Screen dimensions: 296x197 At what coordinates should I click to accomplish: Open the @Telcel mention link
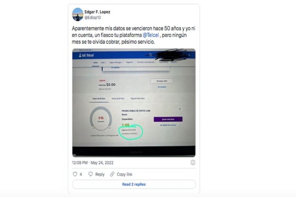(x=151, y=35)
